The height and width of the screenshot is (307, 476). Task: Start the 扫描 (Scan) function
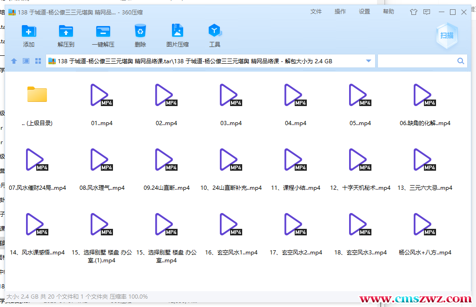(x=446, y=35)
